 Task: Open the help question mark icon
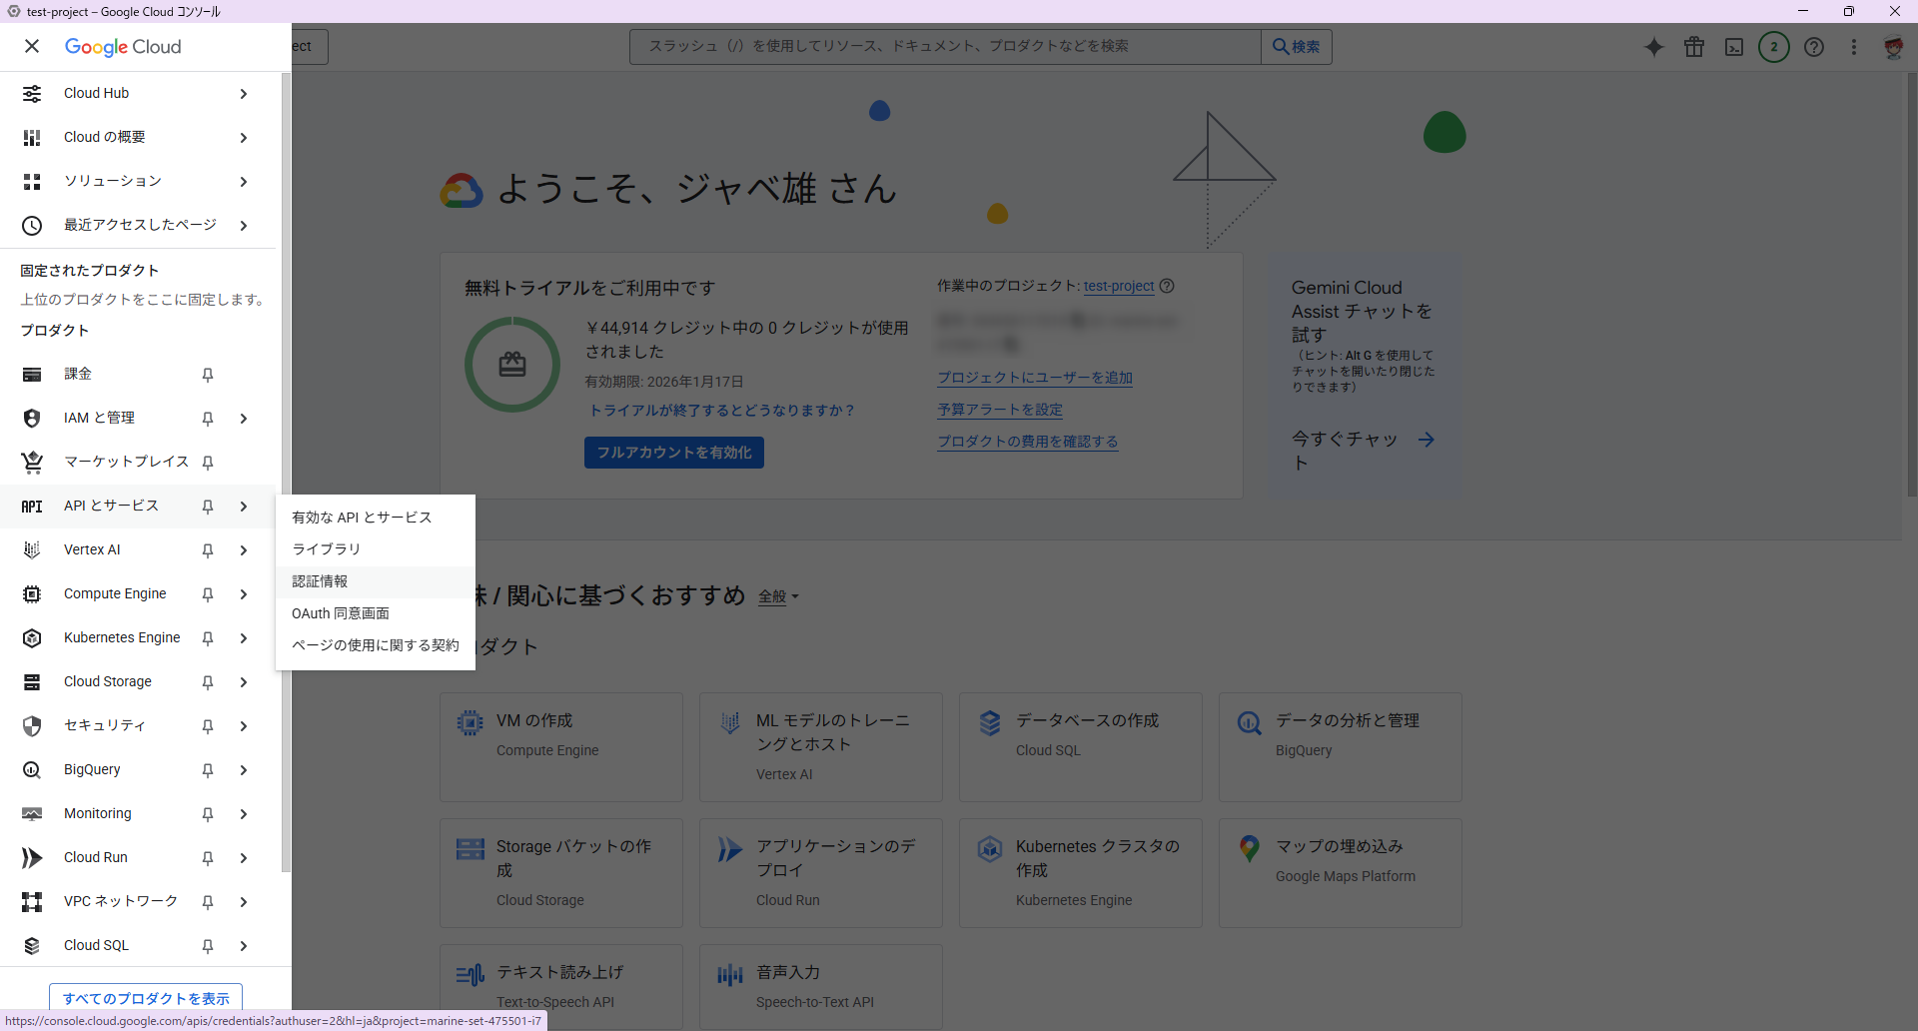pyautogui.click(x=1814, y=47)
